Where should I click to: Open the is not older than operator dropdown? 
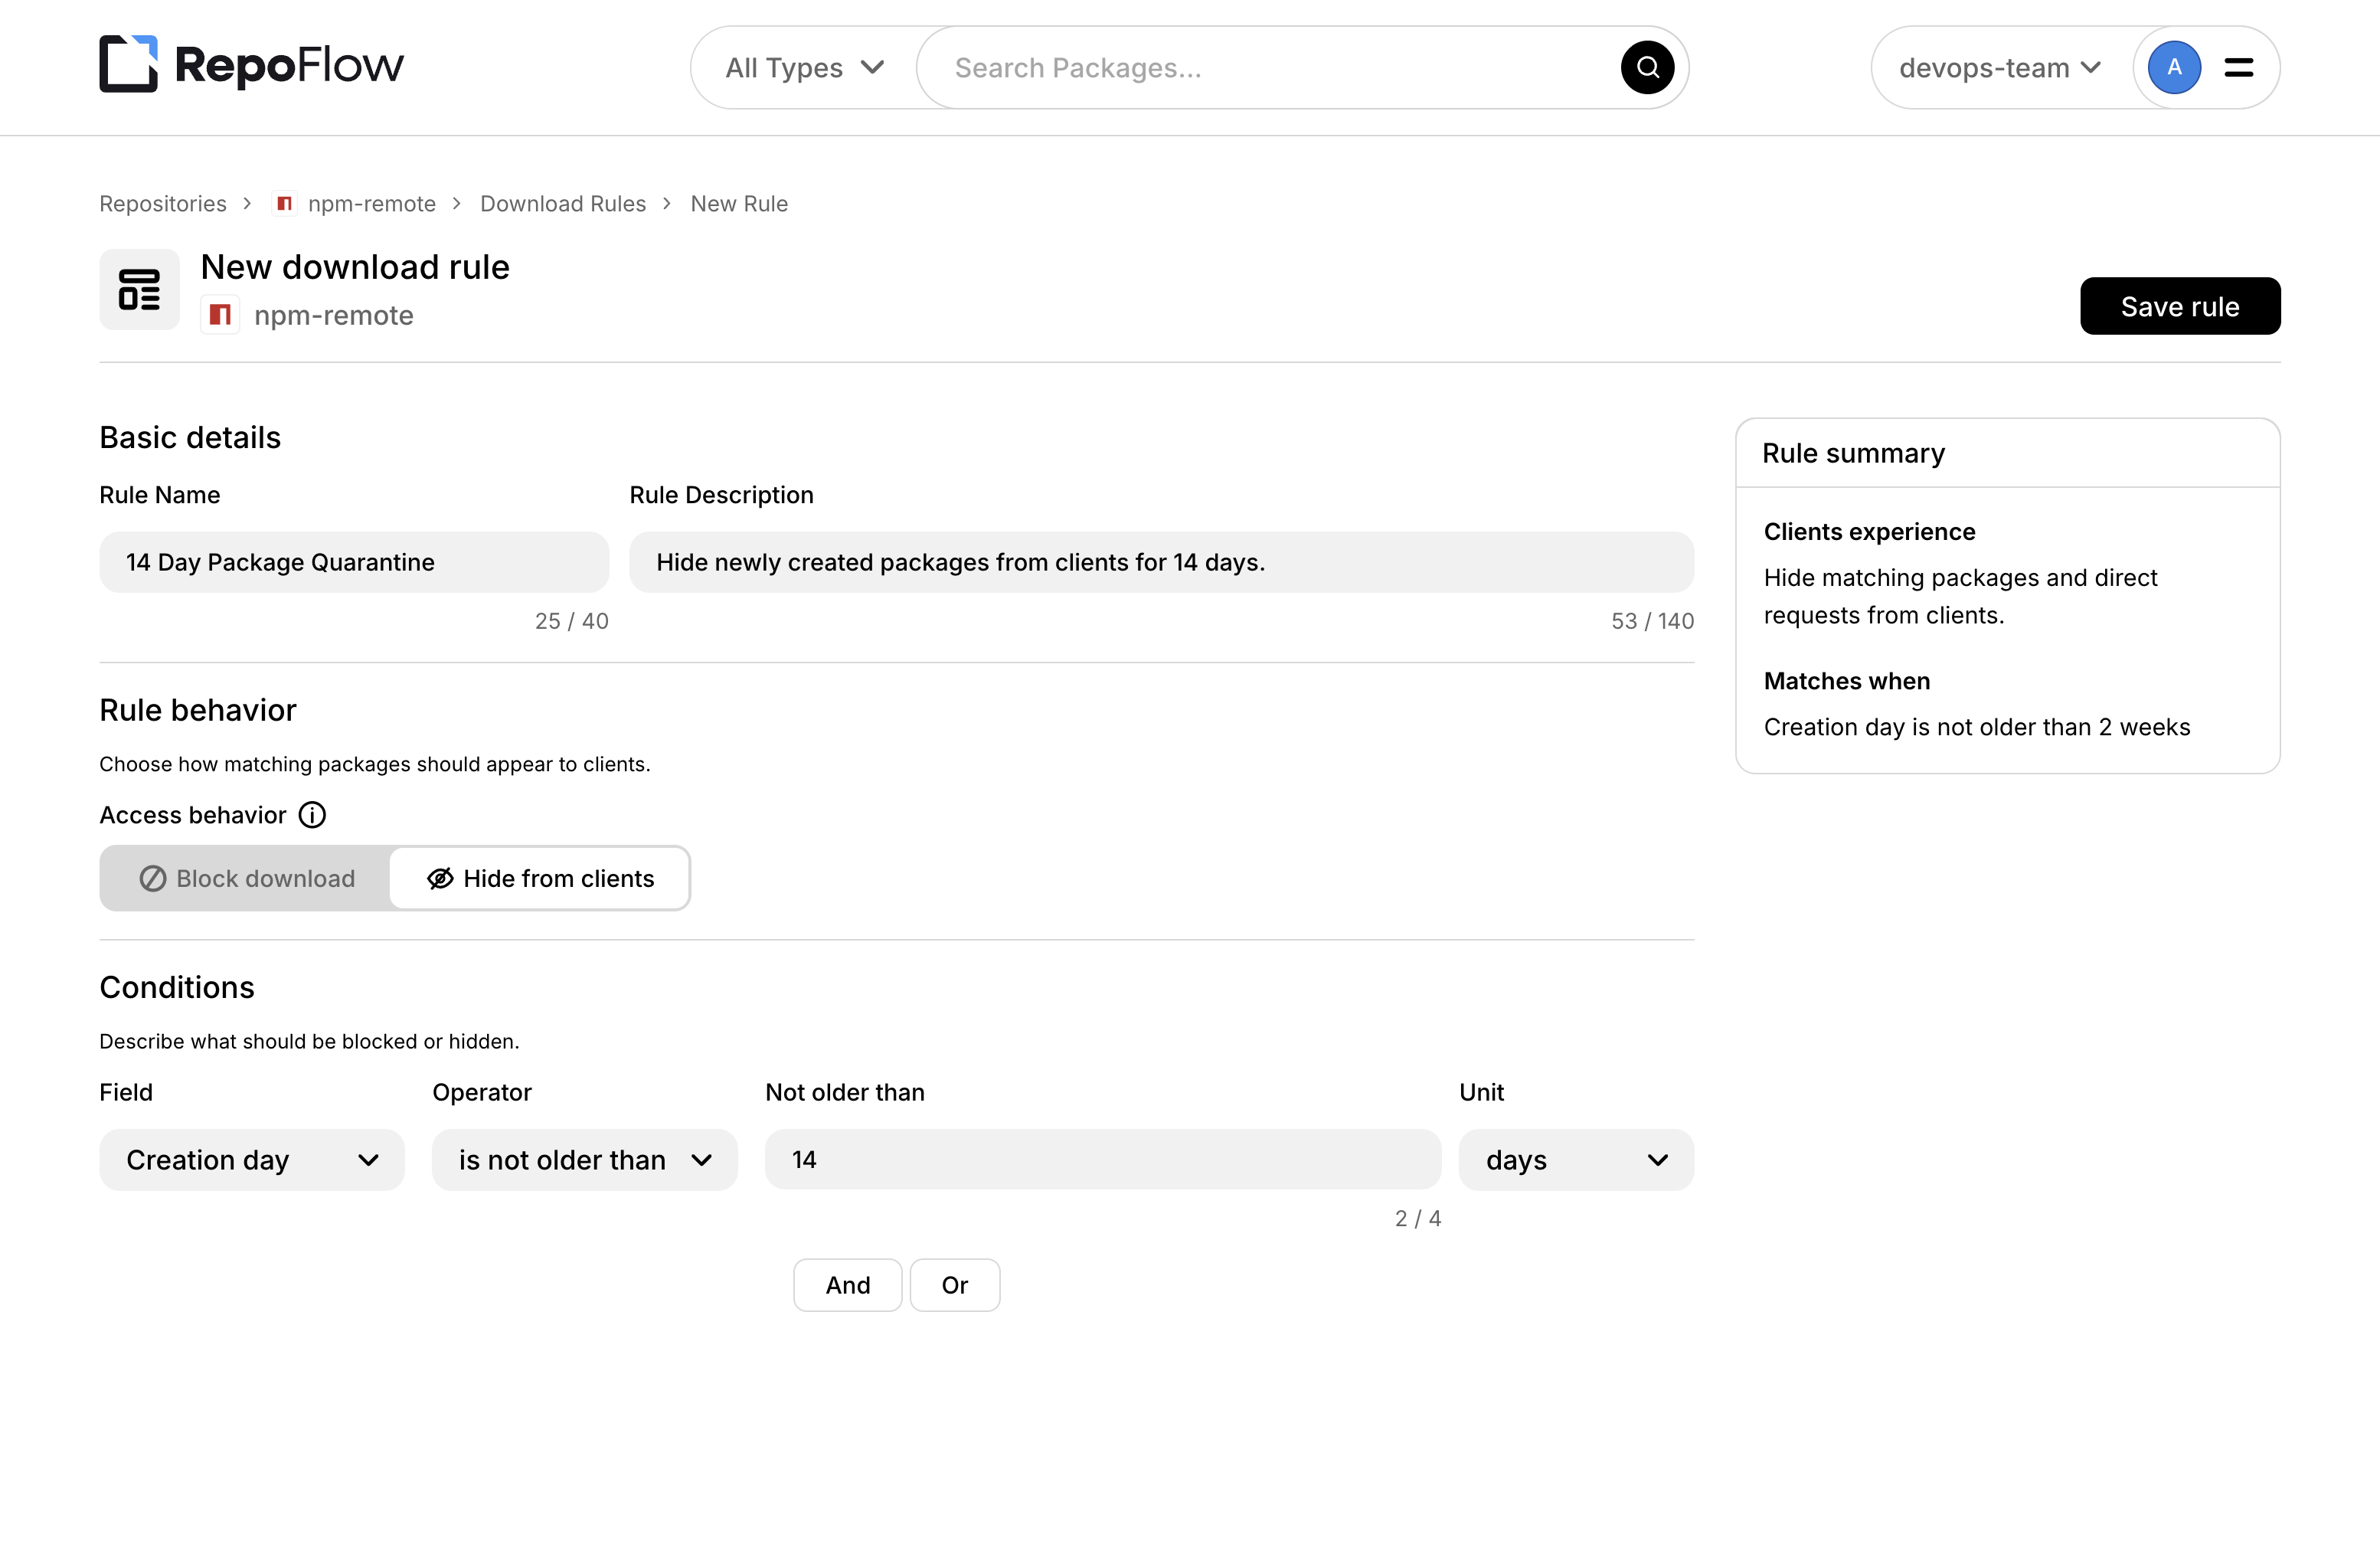(584, 1160)
